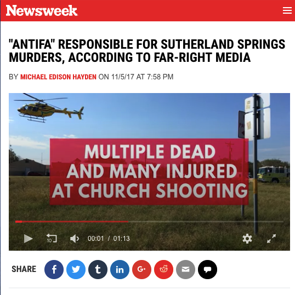This screenshot has height=295, width=295.
Task: Open the hamburger menu in header
Action: (x=287, y=10)
